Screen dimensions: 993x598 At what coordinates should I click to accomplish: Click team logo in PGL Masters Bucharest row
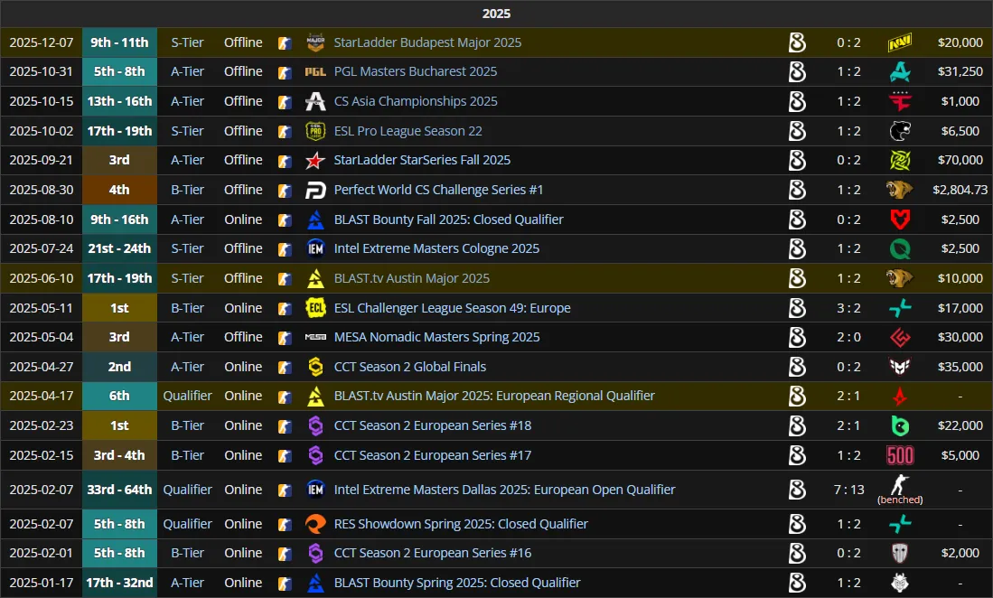pos(797,71)
